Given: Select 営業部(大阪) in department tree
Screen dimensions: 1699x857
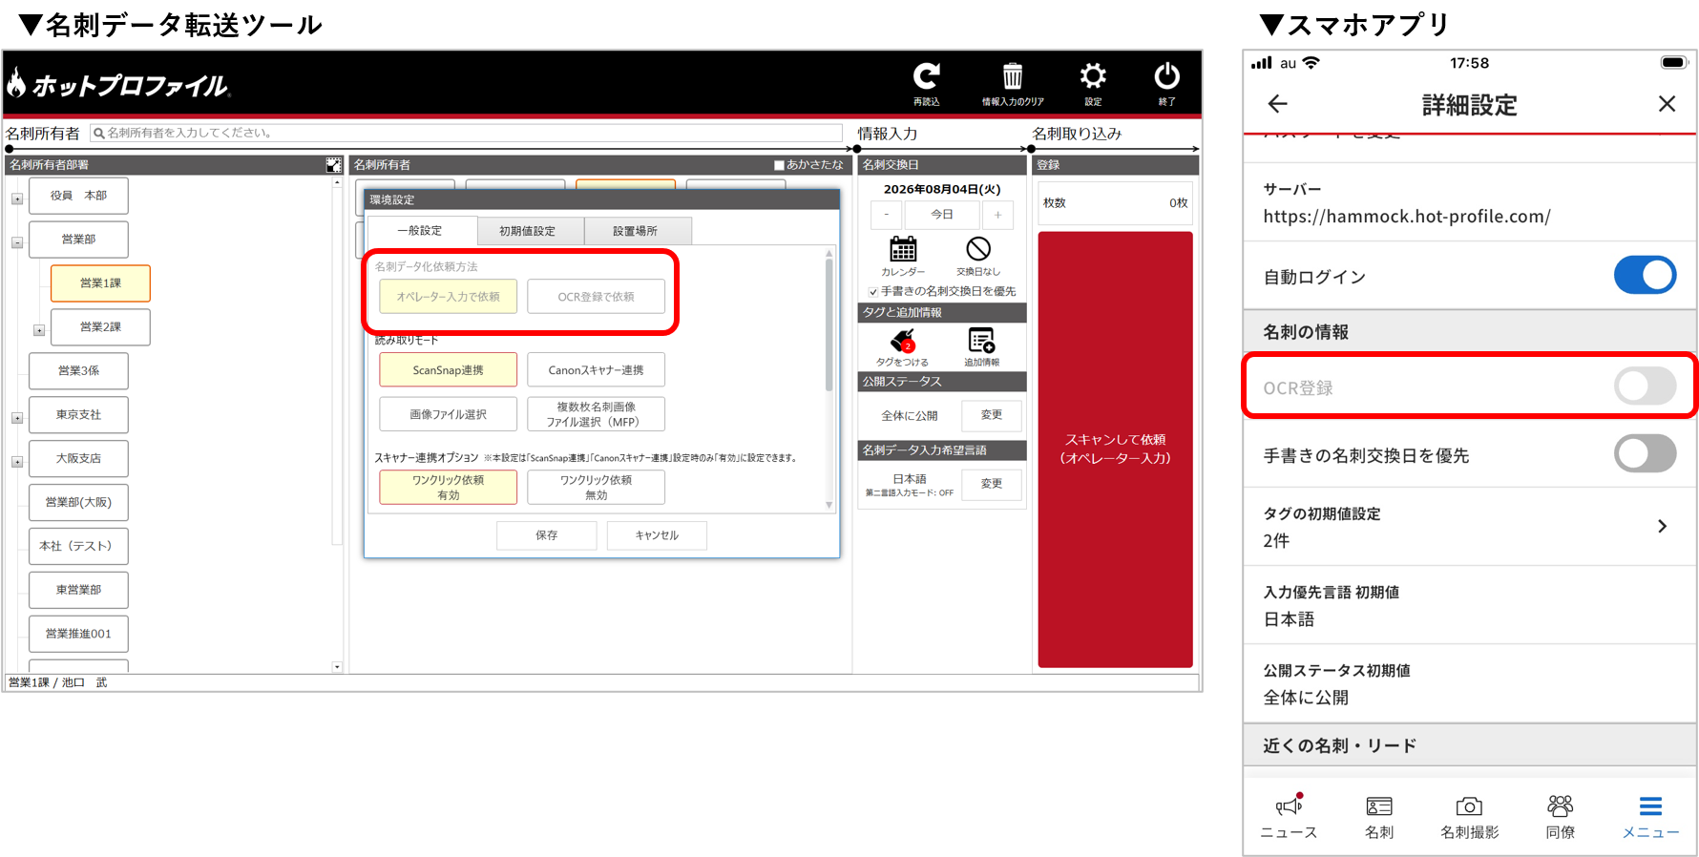Looking at the screenshot, I should click(78, 503).
